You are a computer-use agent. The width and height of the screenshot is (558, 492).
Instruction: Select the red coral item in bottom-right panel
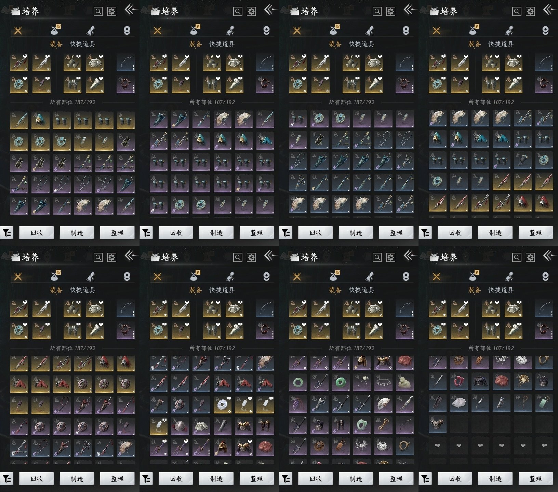459,381
